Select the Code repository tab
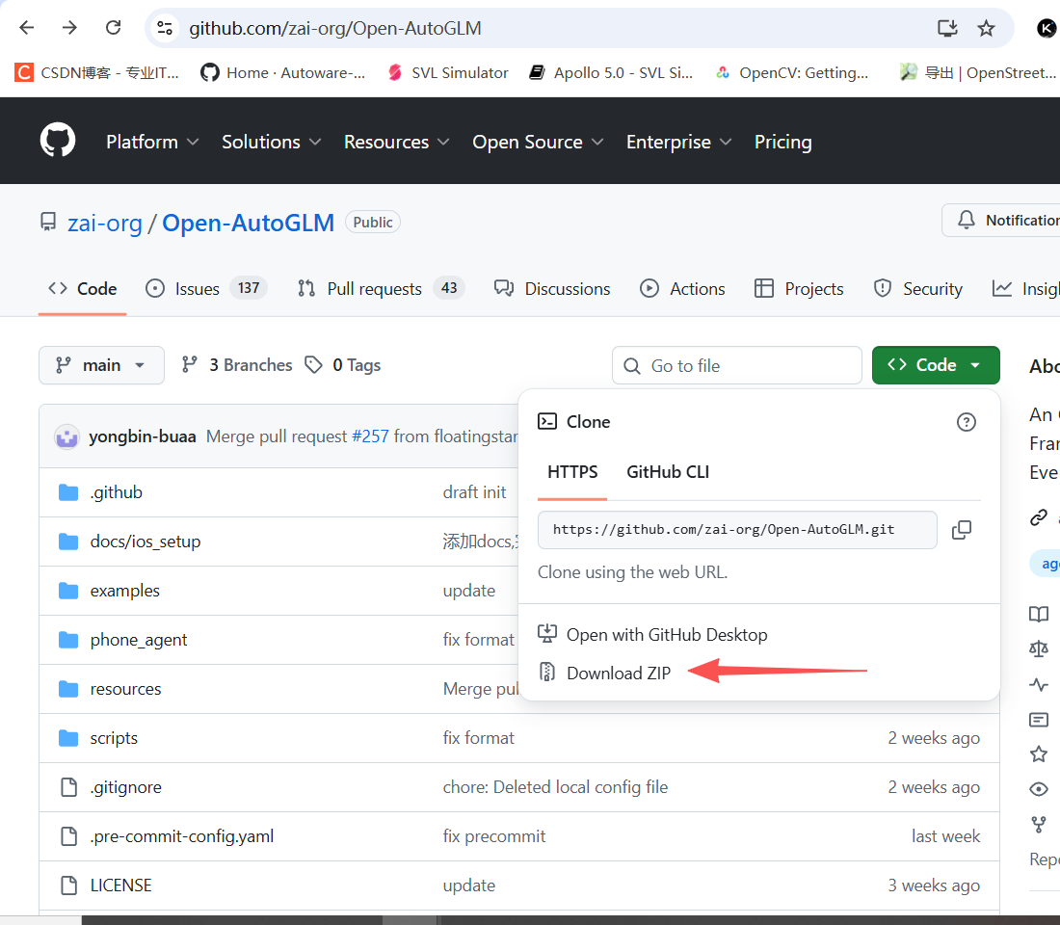Image resolution: width=1060 pixels, height=925 pixels. click(83, 289)
